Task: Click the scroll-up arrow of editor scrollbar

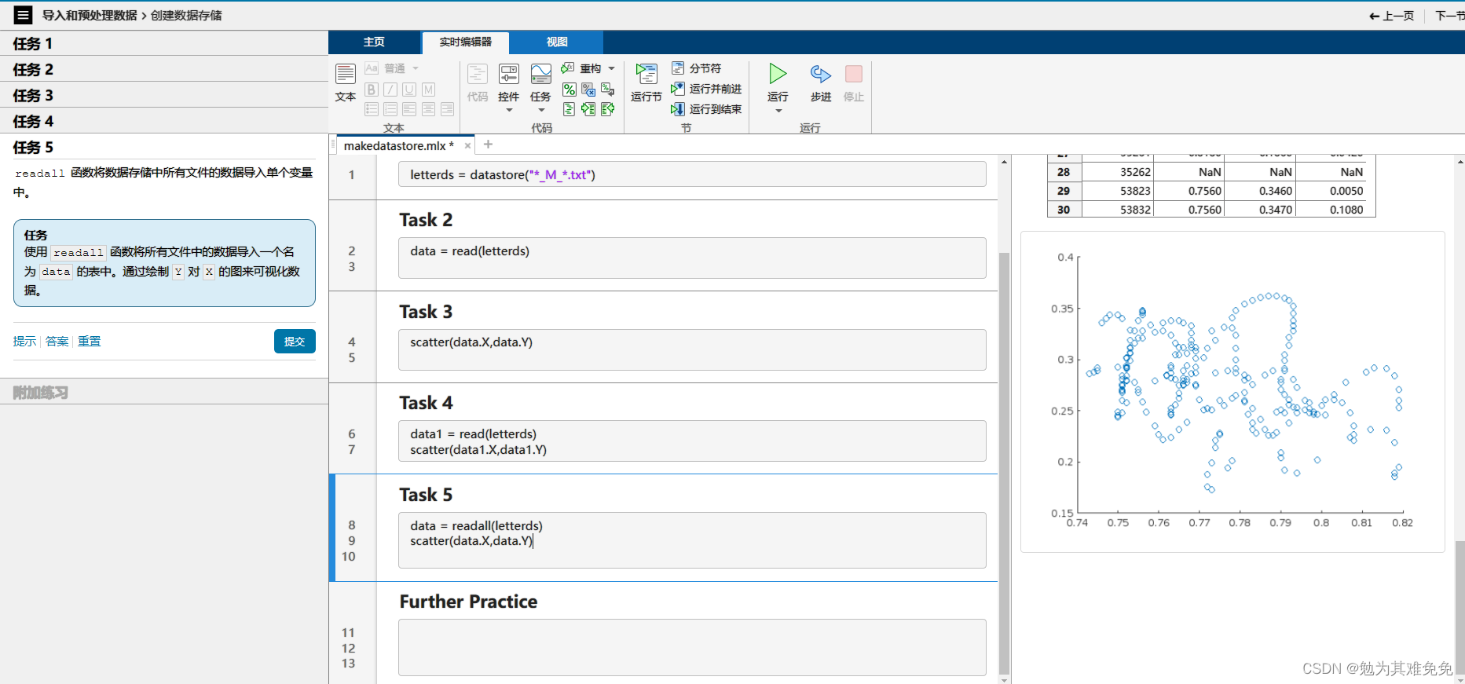Action: [x=1004, y=162]
